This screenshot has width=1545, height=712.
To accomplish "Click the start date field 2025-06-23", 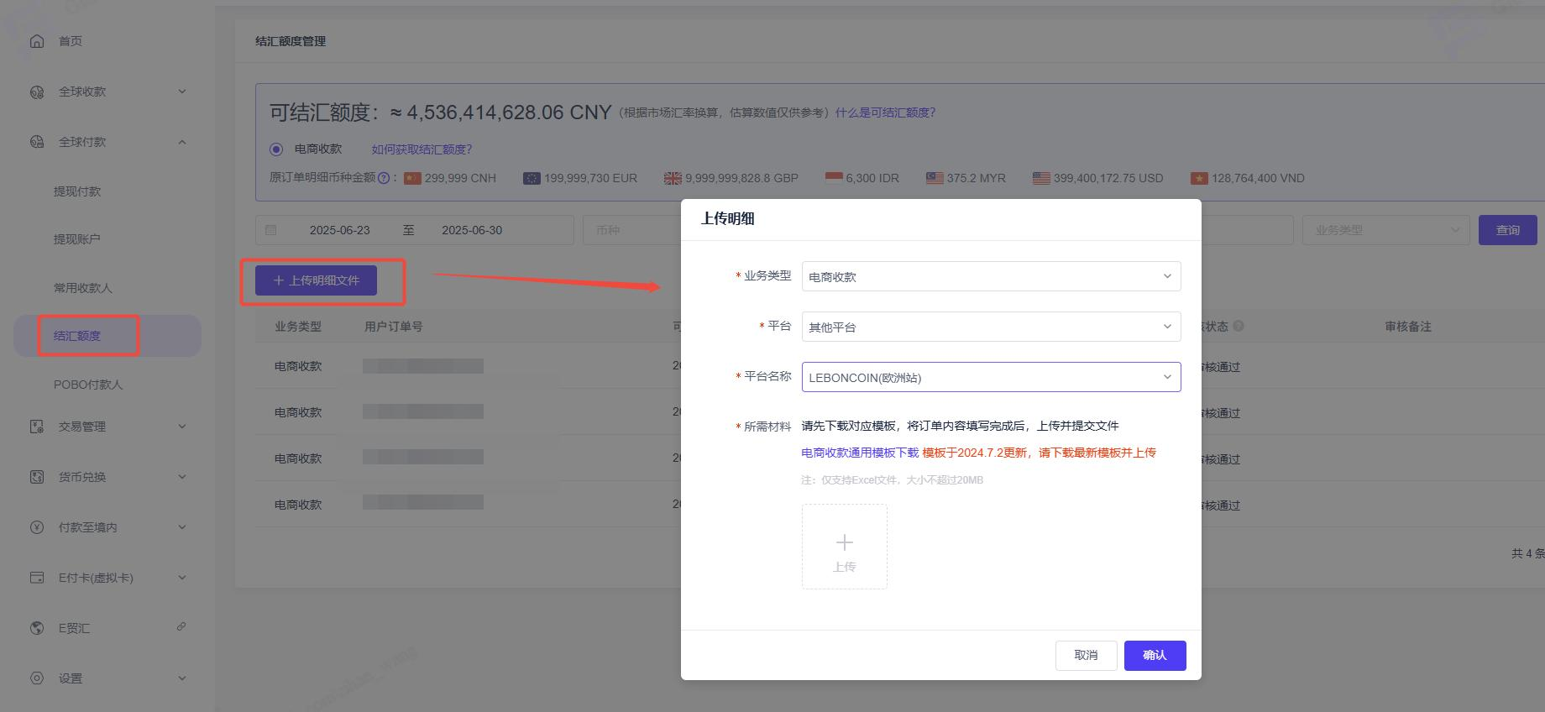I will pyautogui.click(x=339, y=230).
